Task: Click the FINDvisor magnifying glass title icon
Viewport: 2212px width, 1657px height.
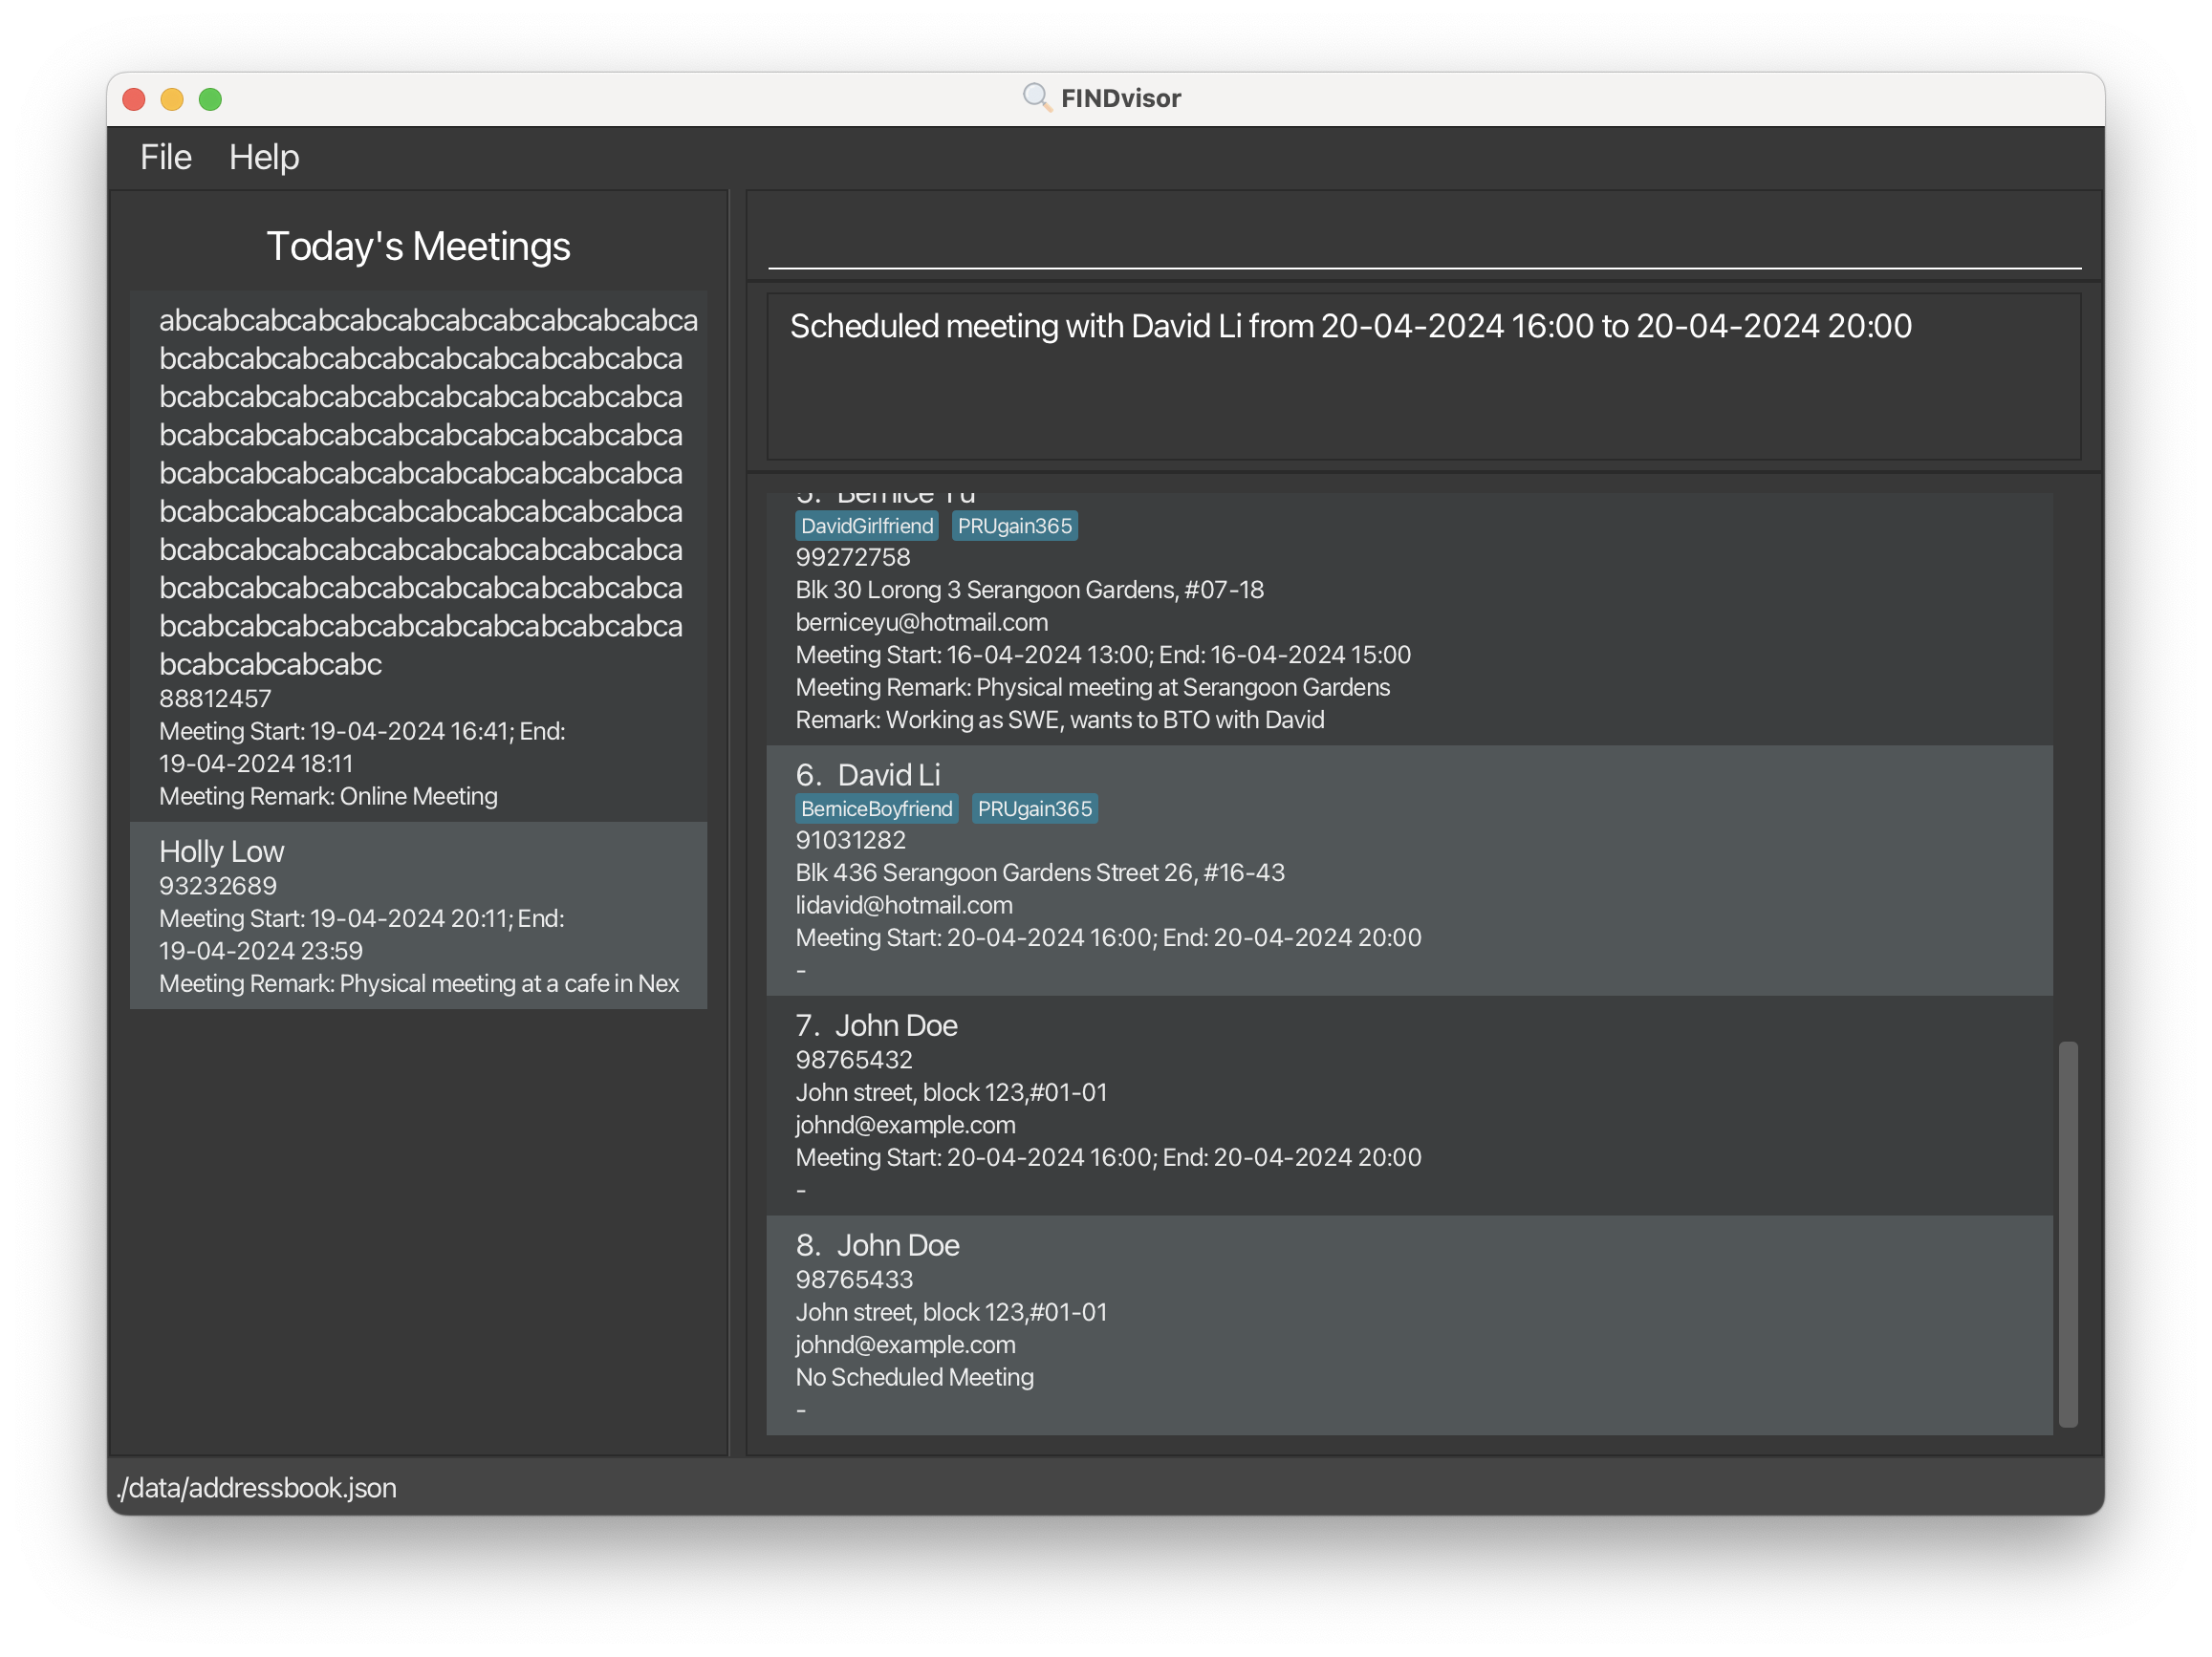Action: pyautogui.click(x=1036, y=97)
